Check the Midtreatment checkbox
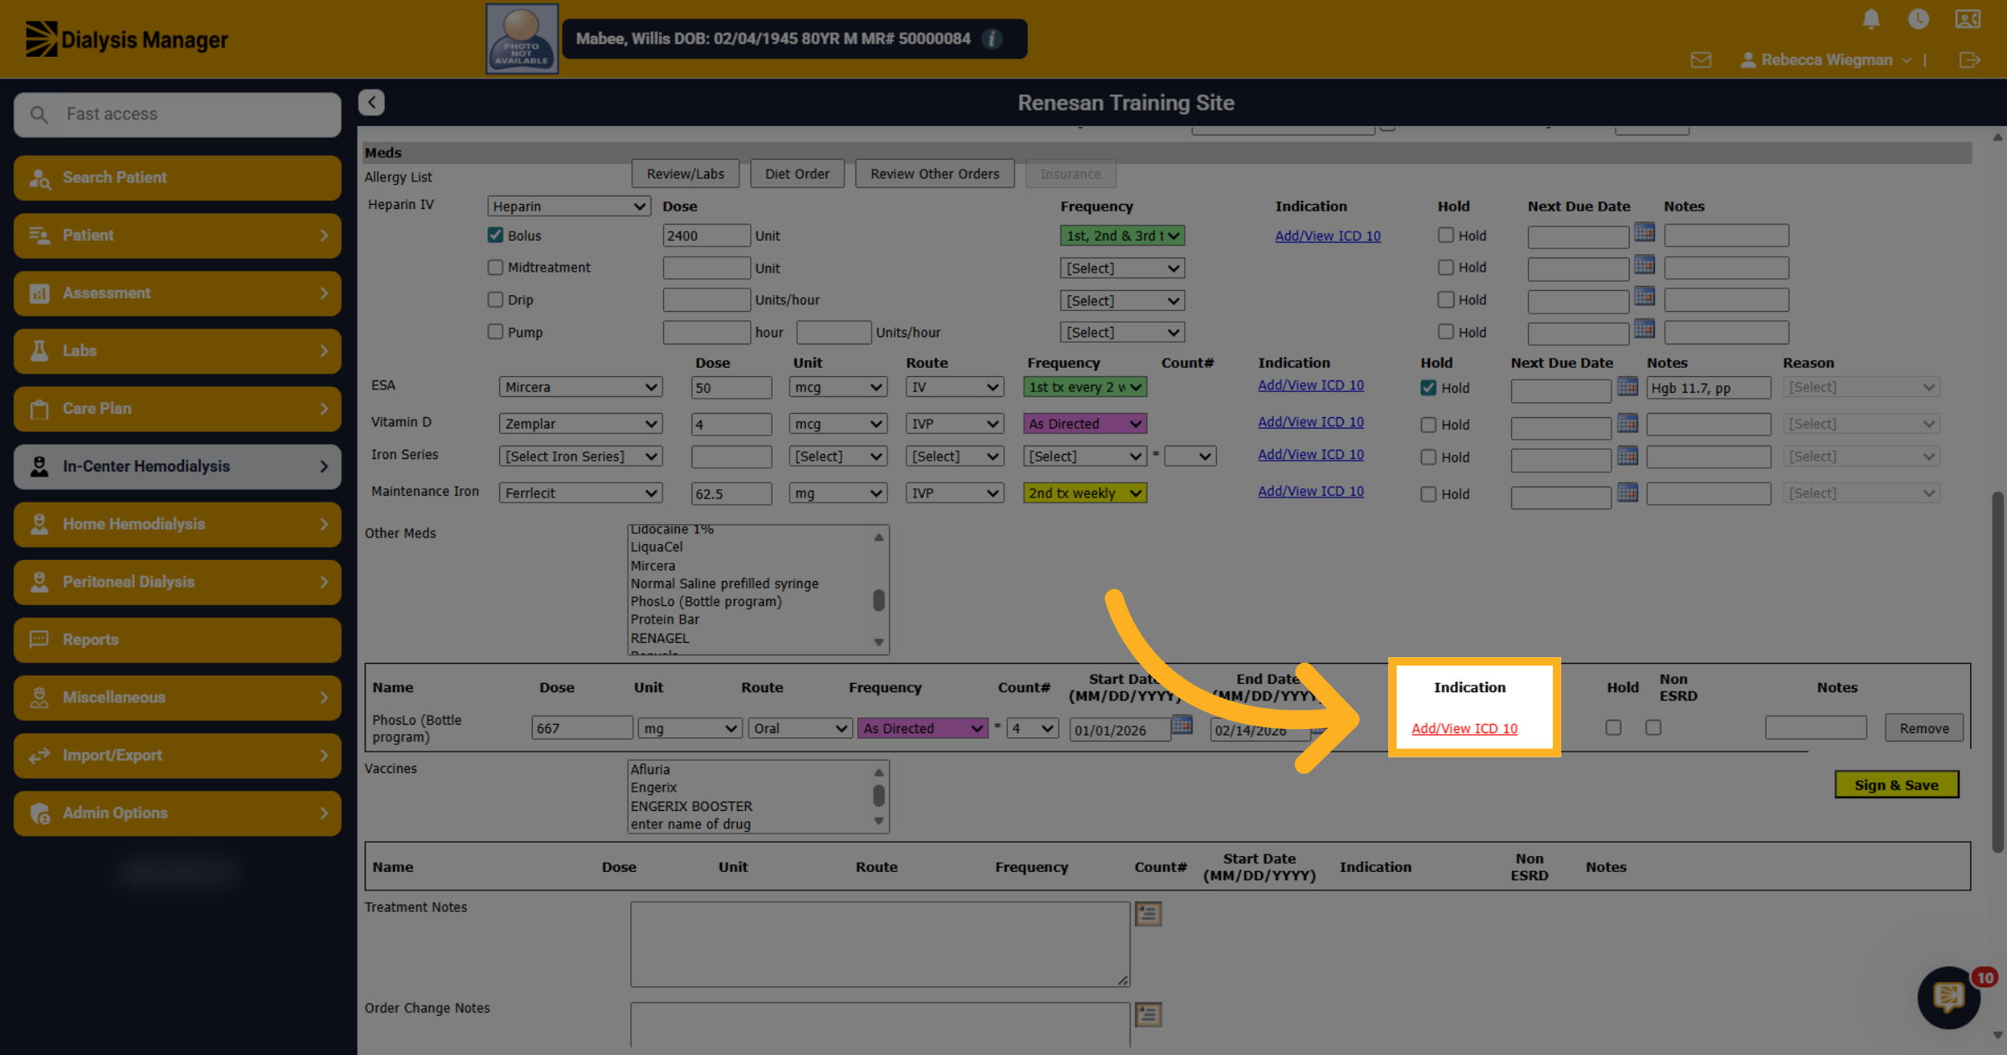 [495, 267]
